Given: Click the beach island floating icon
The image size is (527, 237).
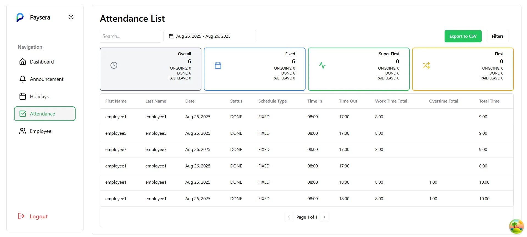Looking at the screenshot, I should (x=517, y=226).
